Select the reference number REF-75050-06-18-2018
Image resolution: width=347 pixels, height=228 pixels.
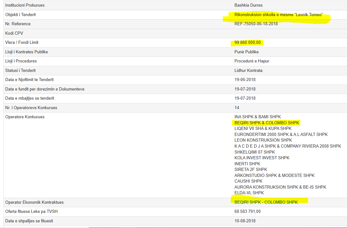pos(256,24)
